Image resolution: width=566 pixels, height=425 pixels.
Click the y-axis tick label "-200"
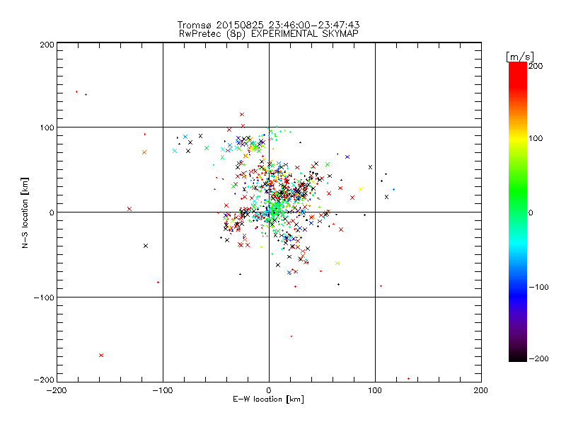point(44,380)
